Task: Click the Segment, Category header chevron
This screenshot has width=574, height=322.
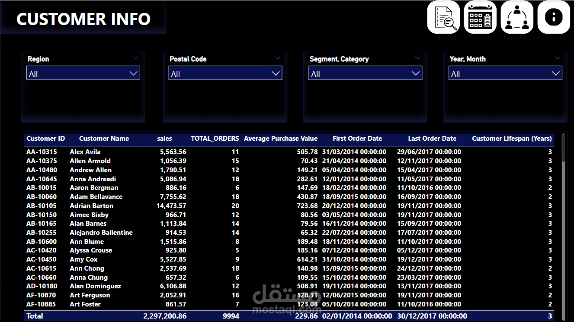Action: point(417,58)
